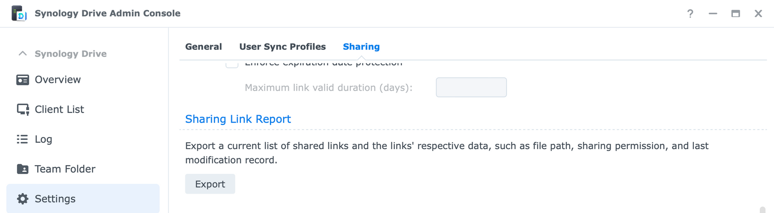774x213 pixels.
Task: Minimize the Admin Console window
Action: 713,14
